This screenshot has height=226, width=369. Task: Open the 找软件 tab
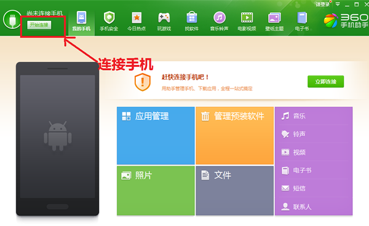click(x=191, y=21)
